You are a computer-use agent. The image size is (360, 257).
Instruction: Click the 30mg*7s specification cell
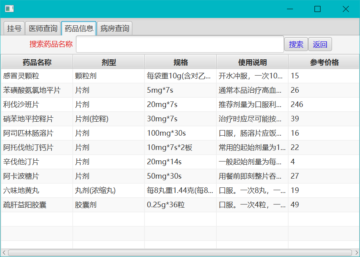coord(180,119)
